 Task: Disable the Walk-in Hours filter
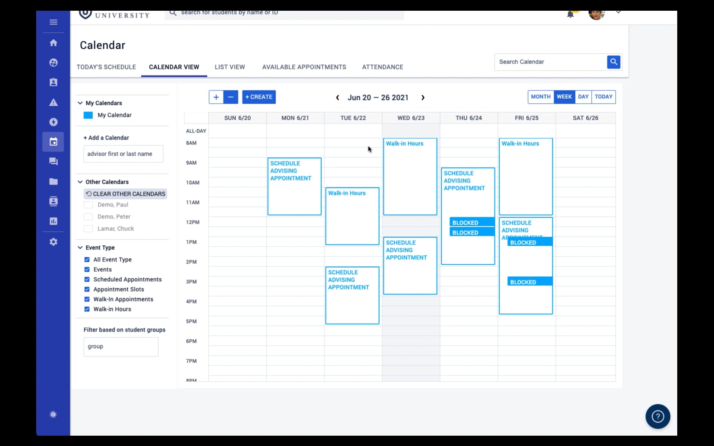87,309
